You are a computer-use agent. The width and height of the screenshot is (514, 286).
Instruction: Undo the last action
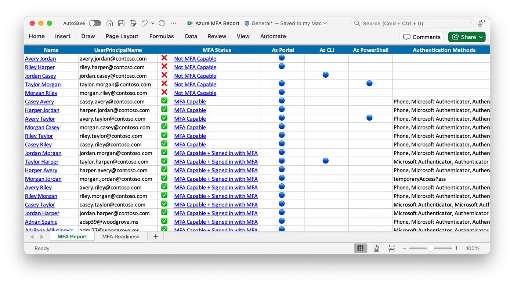pyautogui.click(x=145, y=23)
